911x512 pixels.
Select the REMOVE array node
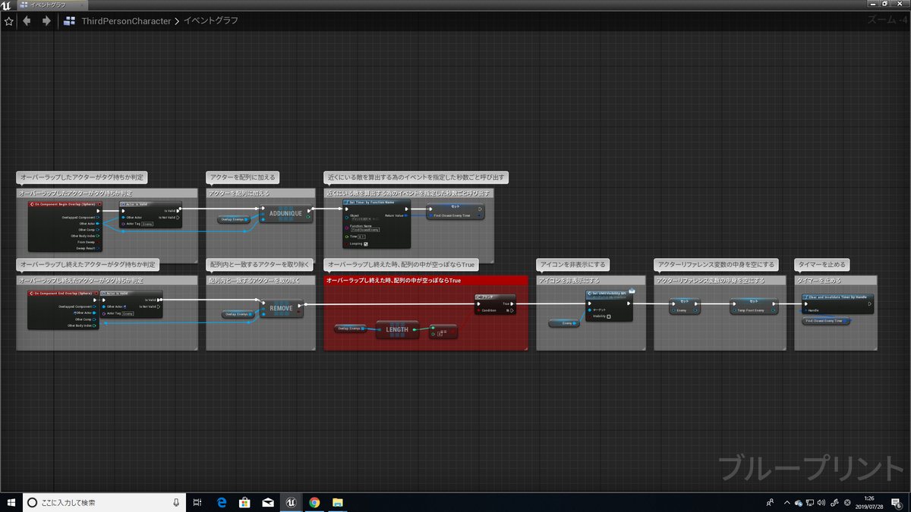(x=281, y=309)
